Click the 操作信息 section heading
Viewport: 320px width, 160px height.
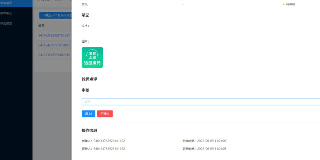(x=89, y=131)
